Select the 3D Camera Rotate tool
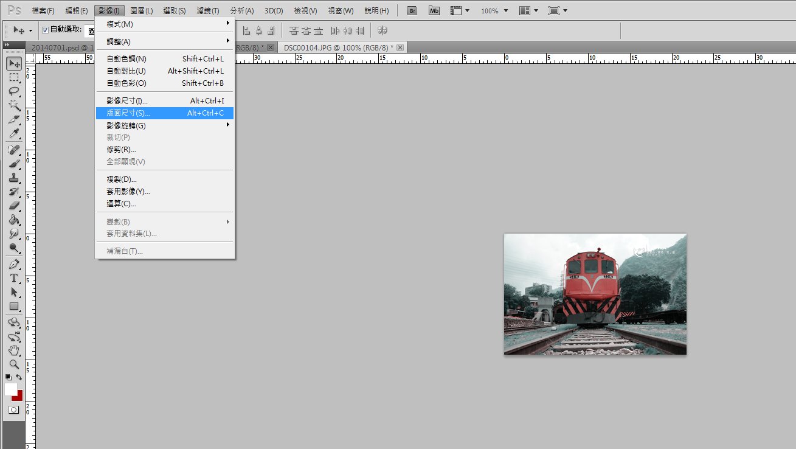Viewport: 796px width, 449px height. 13,336
